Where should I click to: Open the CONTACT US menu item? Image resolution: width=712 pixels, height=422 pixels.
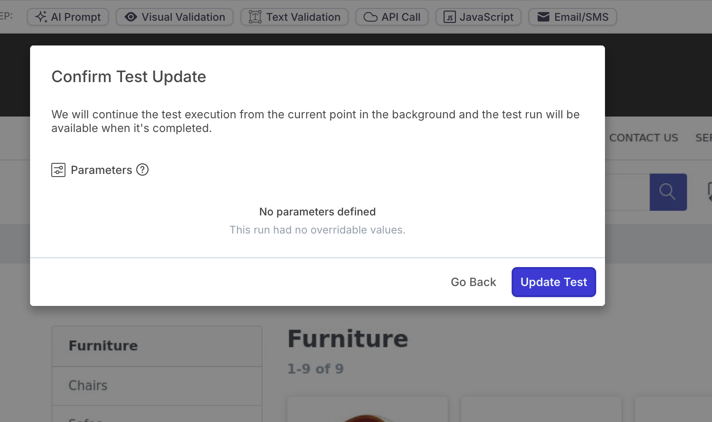[643, 138]
